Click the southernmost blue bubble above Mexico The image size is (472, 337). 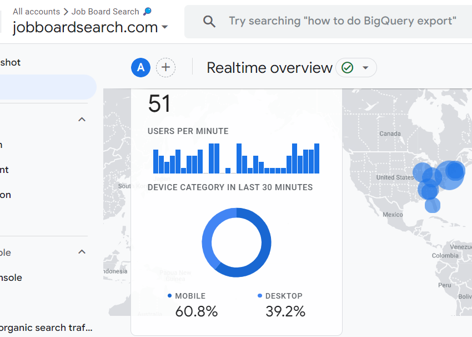click(433, 205)
